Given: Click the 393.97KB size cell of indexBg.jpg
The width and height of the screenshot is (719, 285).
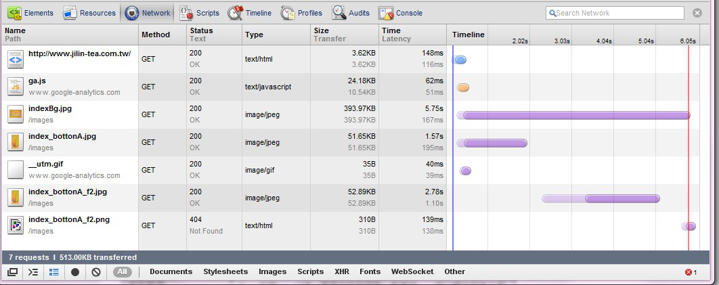Looking at the screenshot, I should click(x=359, y=108).
